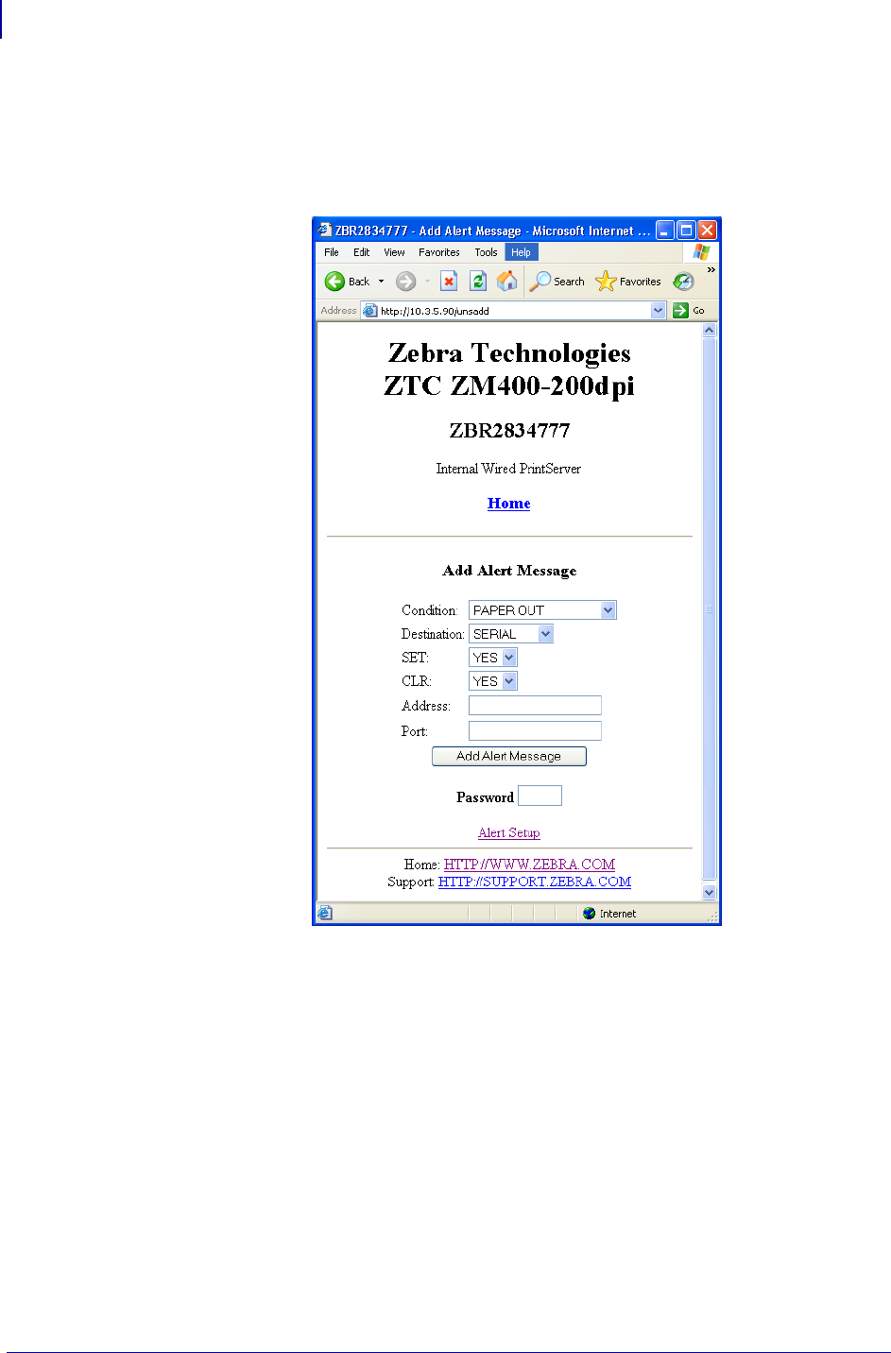
Task: Open Favorites star toolbar icon
Action: coord(606,282)
